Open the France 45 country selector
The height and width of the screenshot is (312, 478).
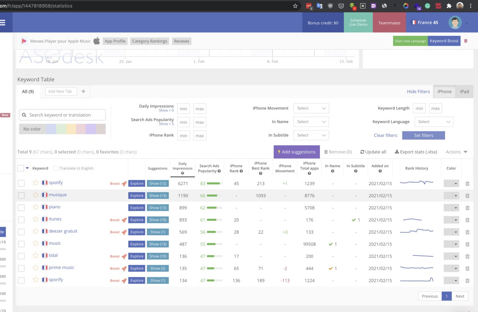pyautogui.click(x=425, y=23)
